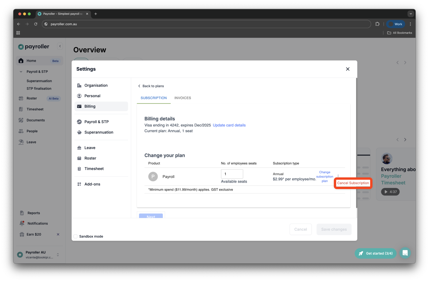Go to Home in main sidebar
Screen dimensions: 429x281
(x=40, y=61)
